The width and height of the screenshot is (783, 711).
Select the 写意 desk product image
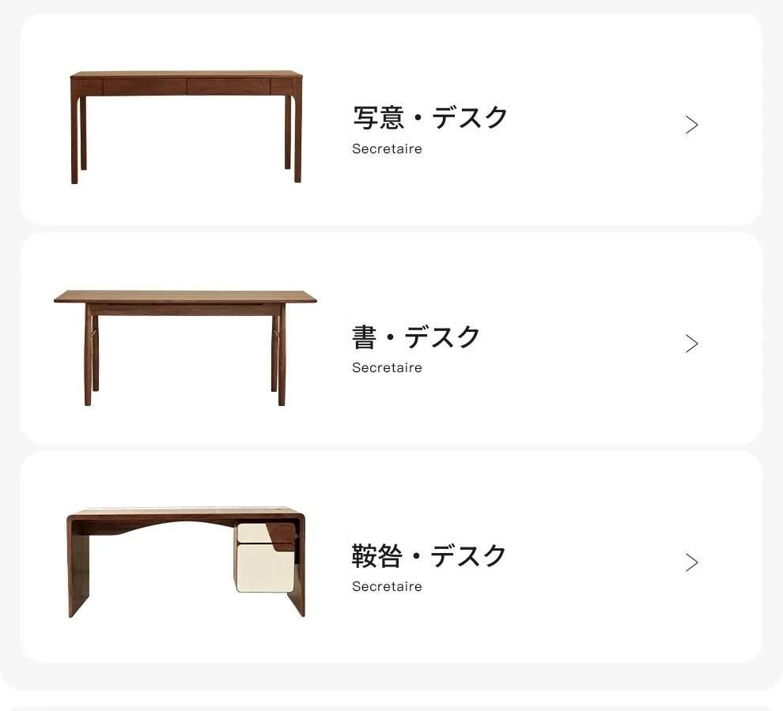tap(187, 126)
